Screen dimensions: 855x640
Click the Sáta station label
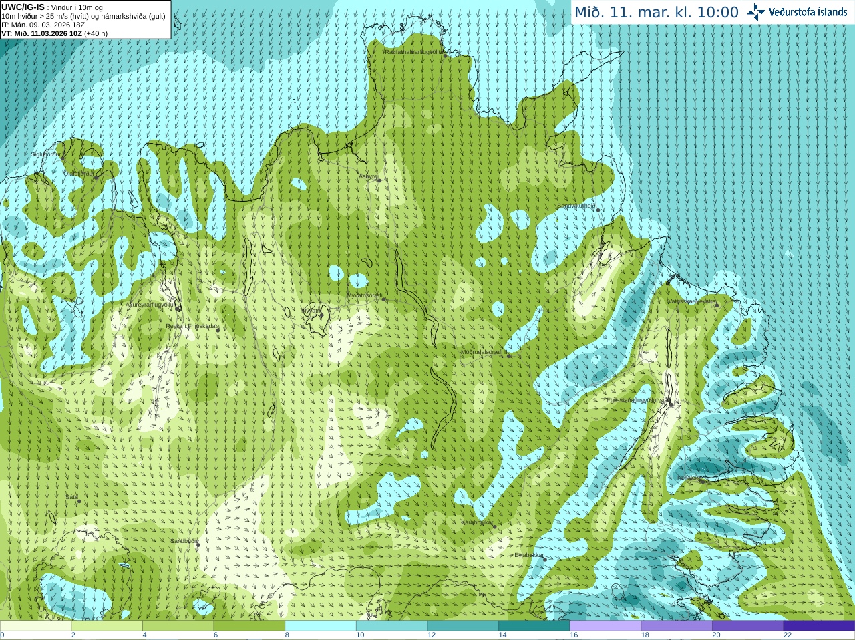click(71, 497)
